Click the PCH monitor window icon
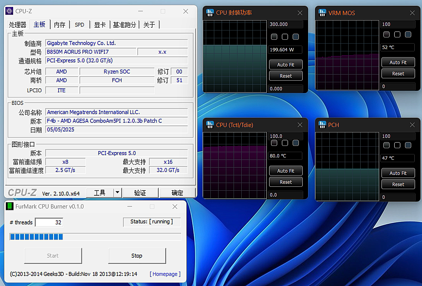This screenshot has width=422, height=286. (x=322, y=125)
